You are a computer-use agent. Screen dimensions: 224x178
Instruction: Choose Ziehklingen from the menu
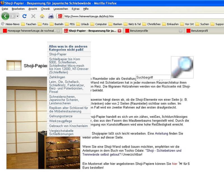(x=69, y=77)
